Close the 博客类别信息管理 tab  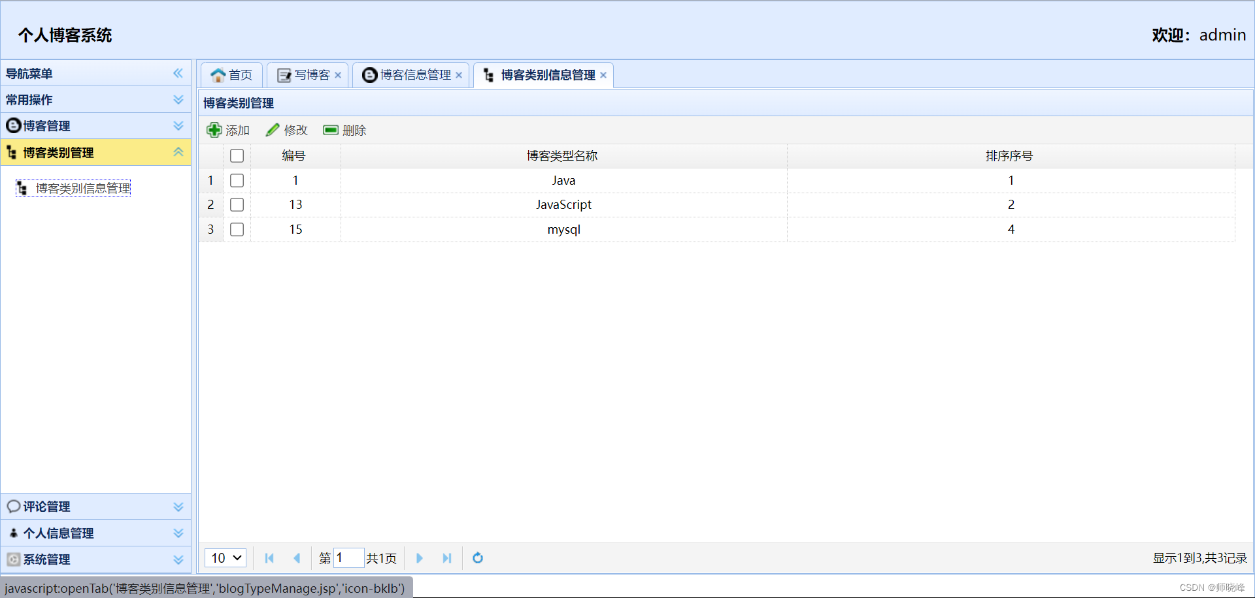[x=603, y=75]
